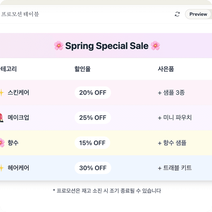Click the Preview button
The height and width of the screenshot is (212, 212).
pos(198,14)
